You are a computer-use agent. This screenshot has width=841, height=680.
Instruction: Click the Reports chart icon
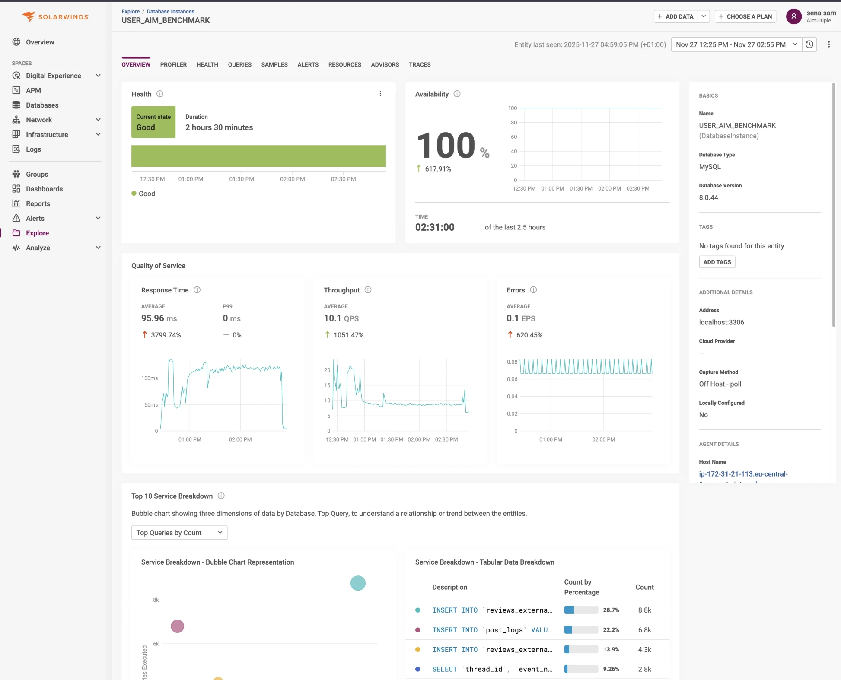[x=16, y=203]
